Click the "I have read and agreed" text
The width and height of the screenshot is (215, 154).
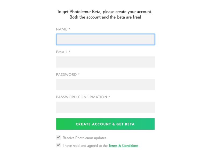coord(85,146)
